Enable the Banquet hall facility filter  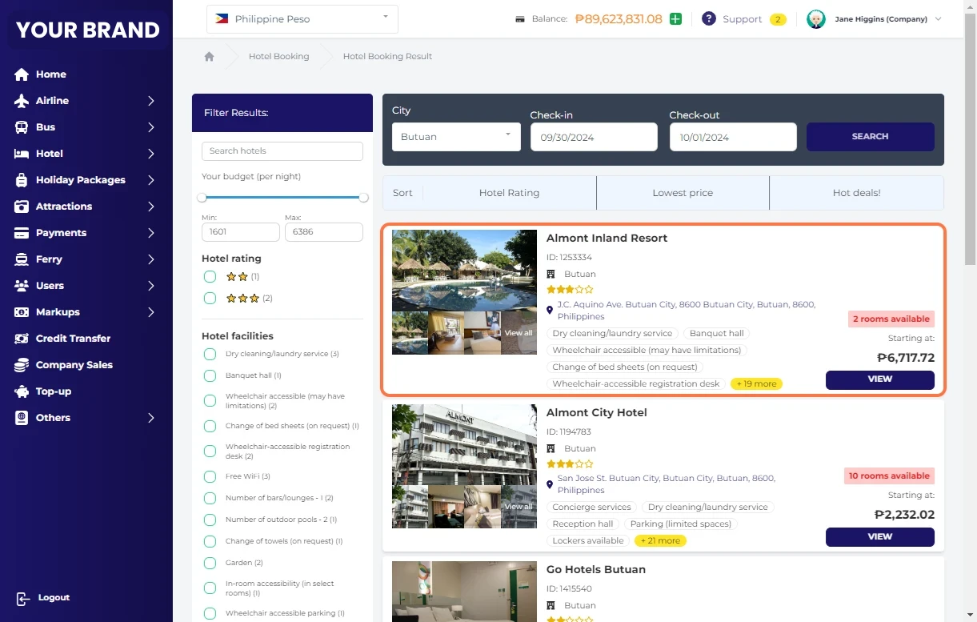[x=210, y=375]
